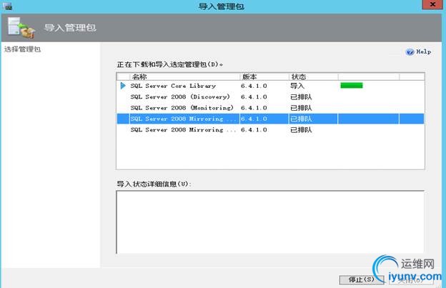Screen dimensions: 446x288
Task: Click the 版本 column header
Action: click(x=264, y=76)
